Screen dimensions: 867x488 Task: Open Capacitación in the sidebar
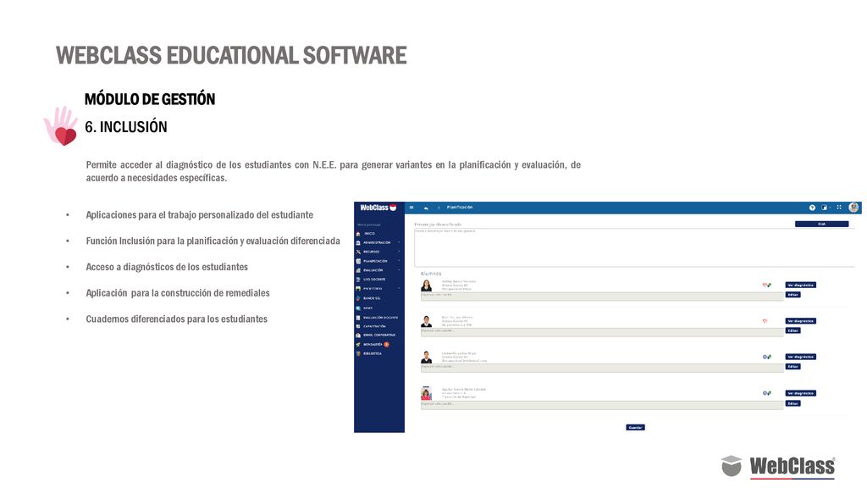pyautogui.click(x=374, y=326)
